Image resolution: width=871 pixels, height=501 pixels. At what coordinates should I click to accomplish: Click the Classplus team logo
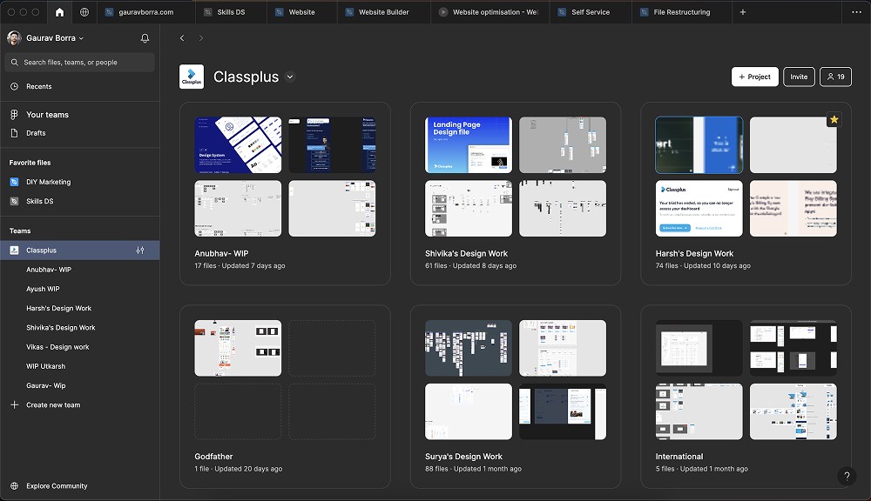pos(192,77)
